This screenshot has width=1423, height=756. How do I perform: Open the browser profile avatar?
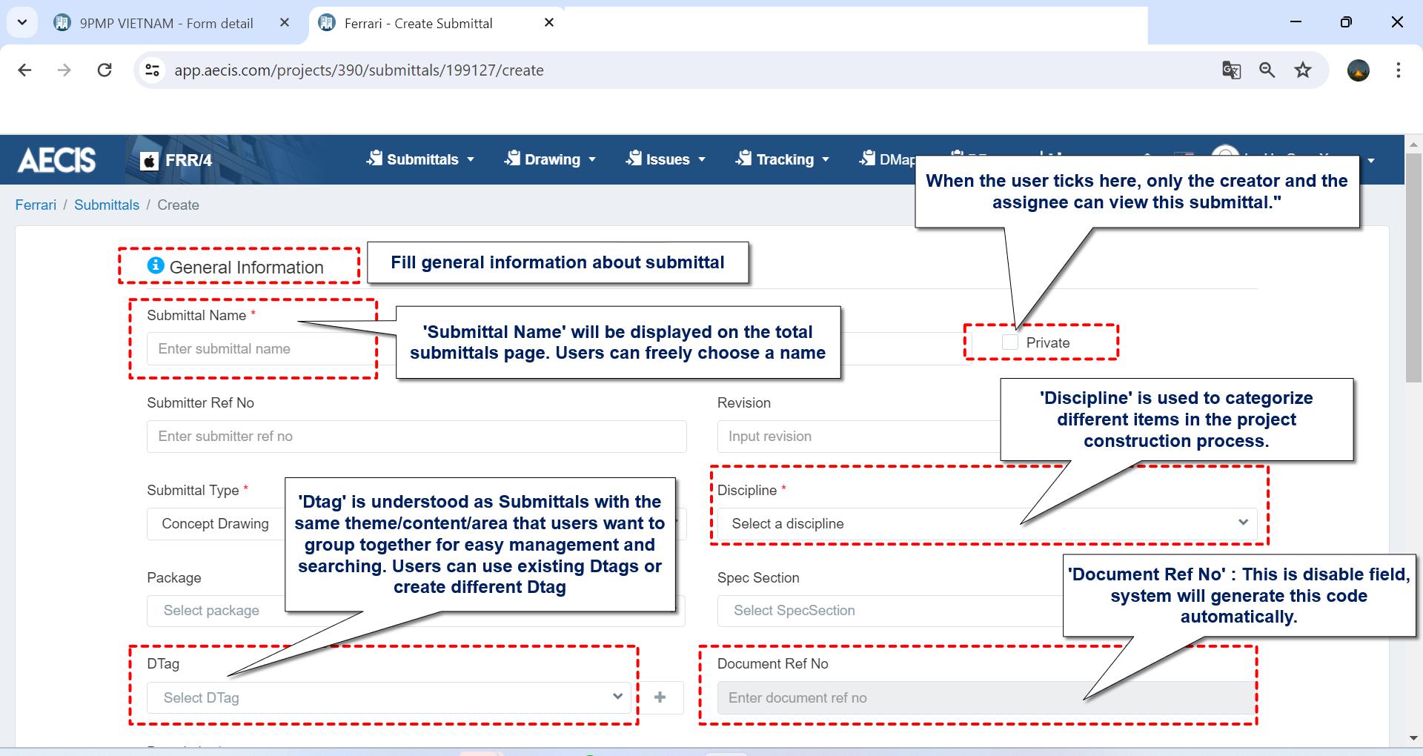point(1358,70)
